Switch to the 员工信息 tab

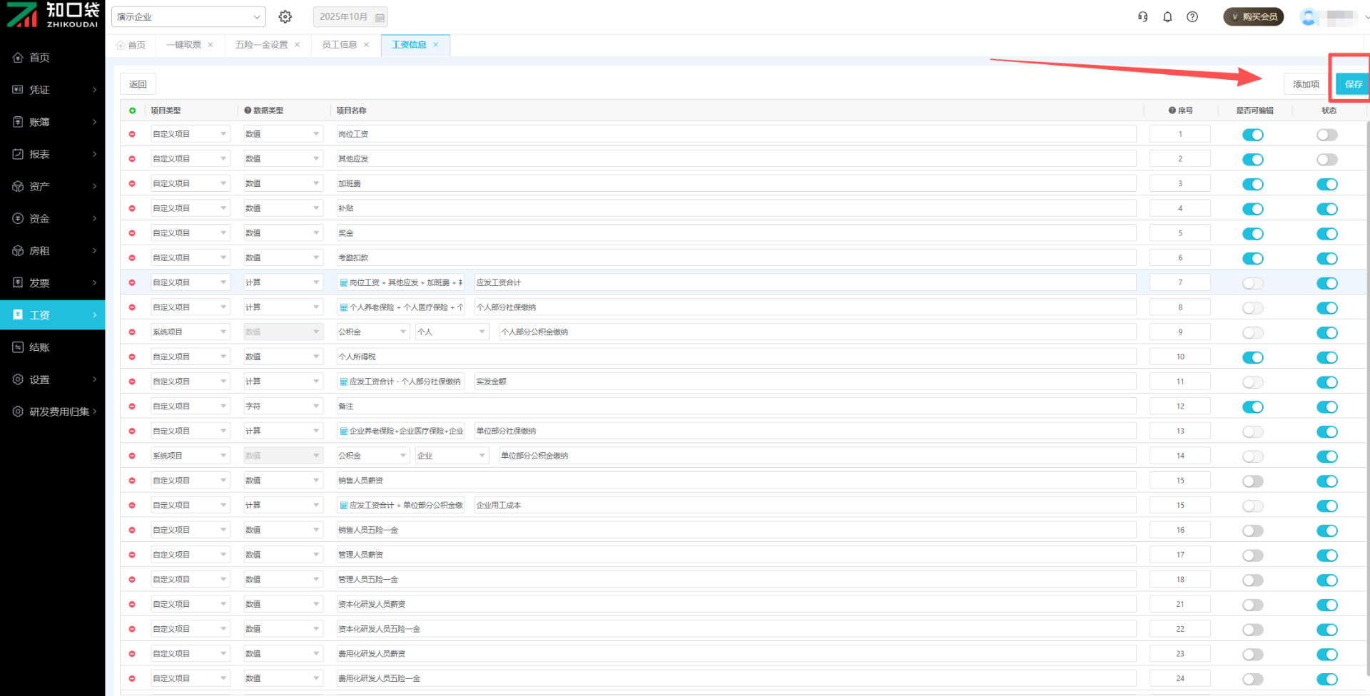point(340,45)
